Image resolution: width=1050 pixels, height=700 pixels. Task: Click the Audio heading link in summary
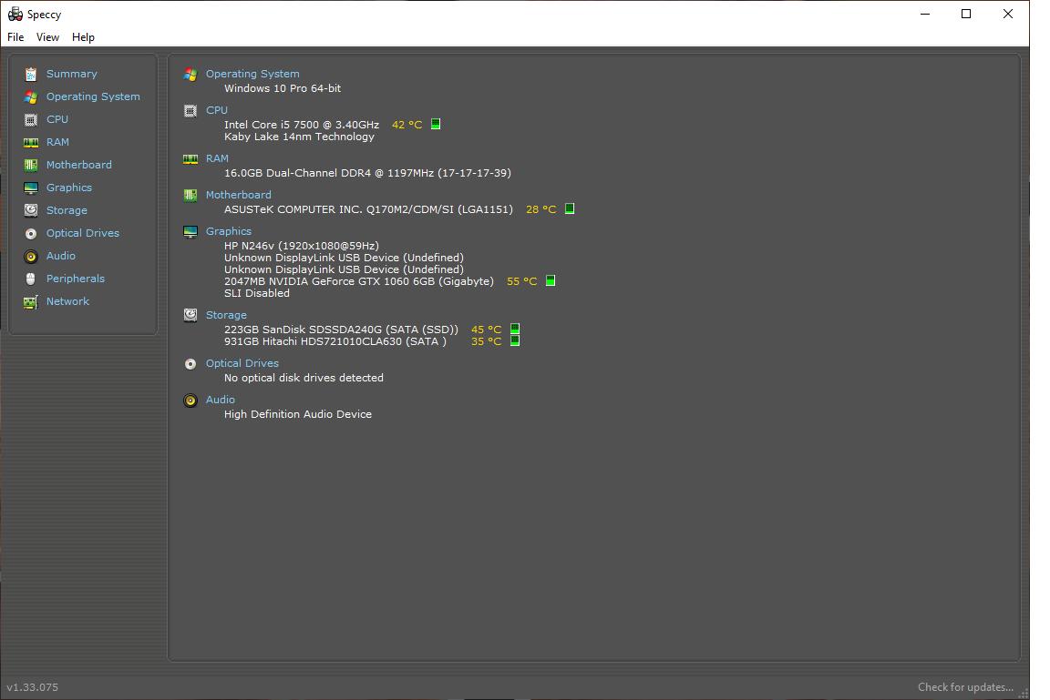pos(220,400)
